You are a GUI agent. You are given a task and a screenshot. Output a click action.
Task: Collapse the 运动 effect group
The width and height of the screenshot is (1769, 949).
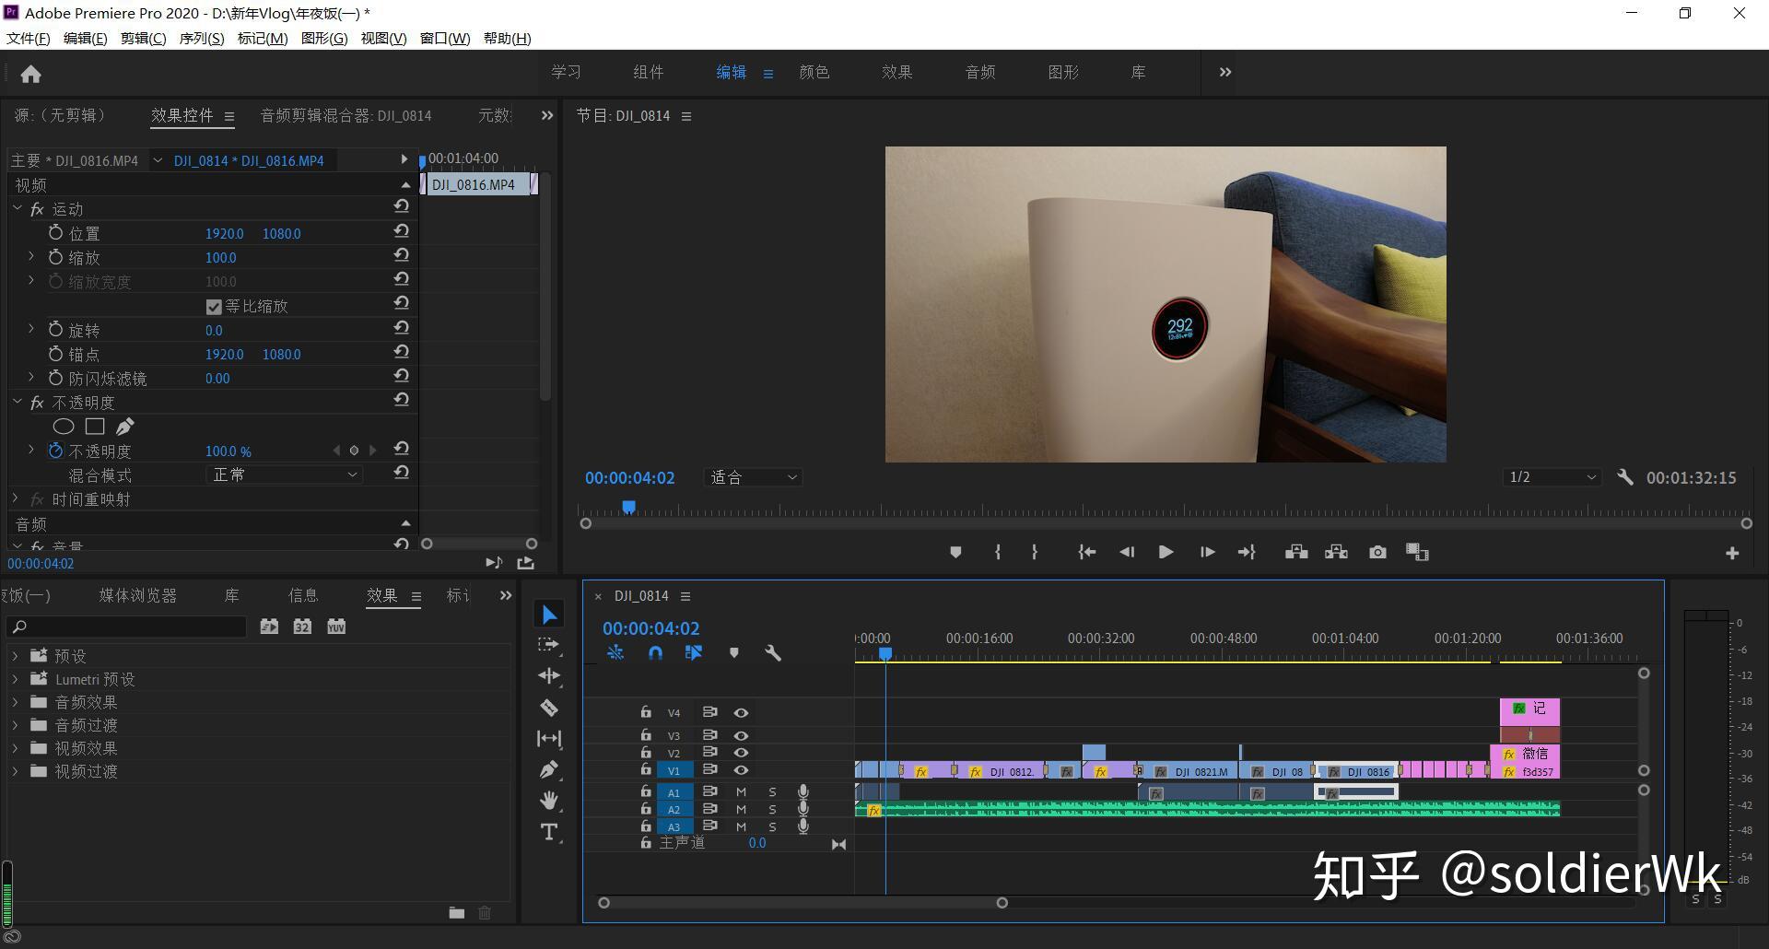17,208
